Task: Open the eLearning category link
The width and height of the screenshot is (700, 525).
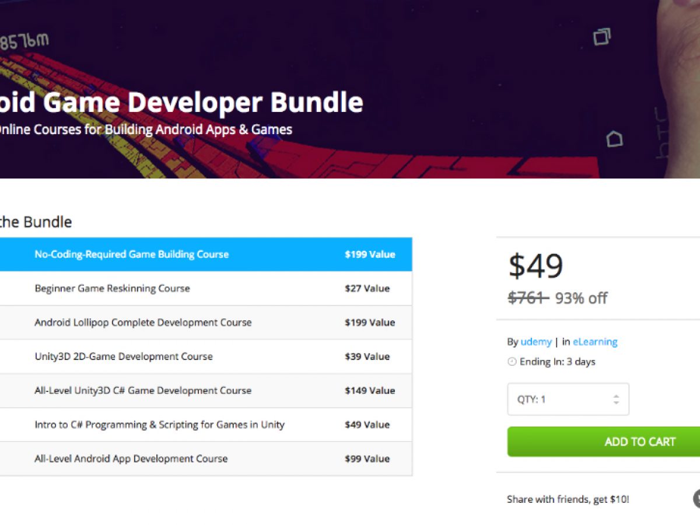Action: click(x=595, y=342)
